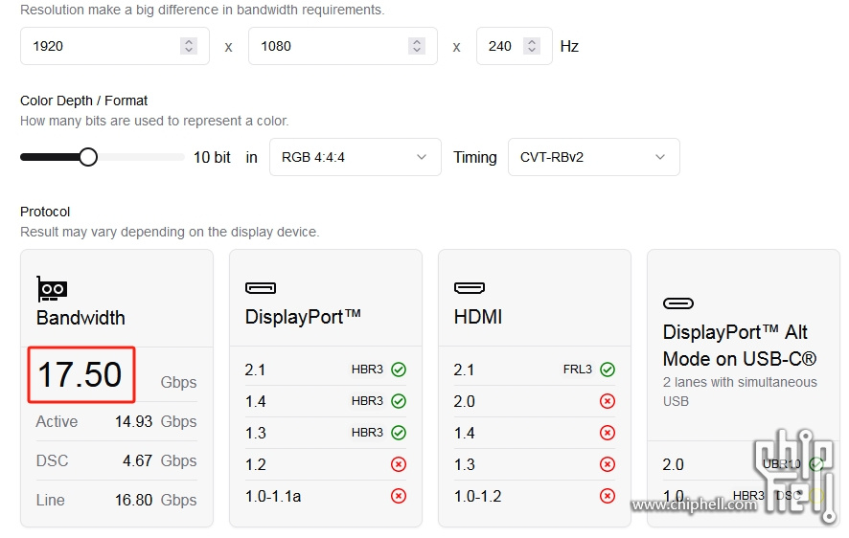Click the 2 lanes with simultaneous USB note

(x=740, y=392)
